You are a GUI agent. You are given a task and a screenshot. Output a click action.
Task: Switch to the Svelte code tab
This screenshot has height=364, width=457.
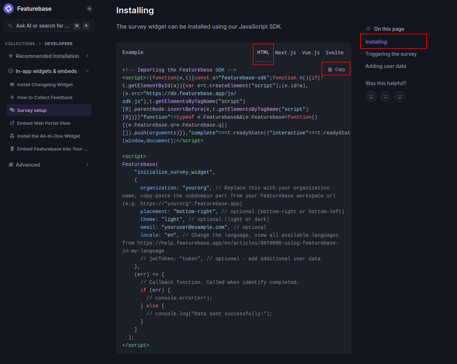[335, 53]
